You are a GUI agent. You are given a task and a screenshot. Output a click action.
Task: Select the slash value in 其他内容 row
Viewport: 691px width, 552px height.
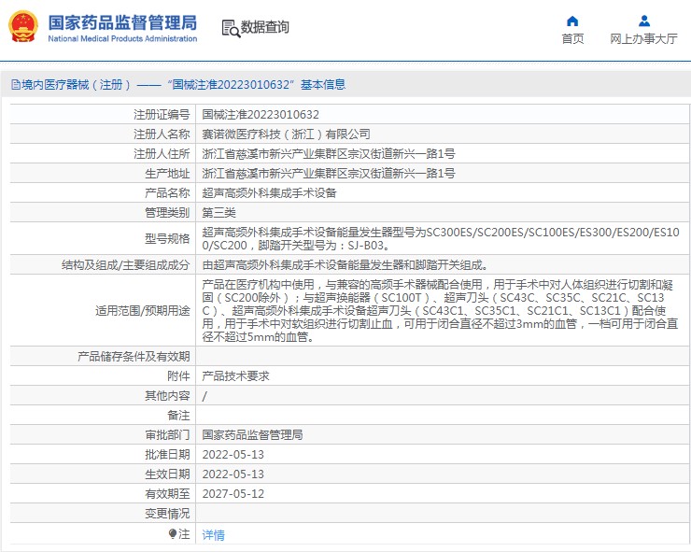pos(204,396)
